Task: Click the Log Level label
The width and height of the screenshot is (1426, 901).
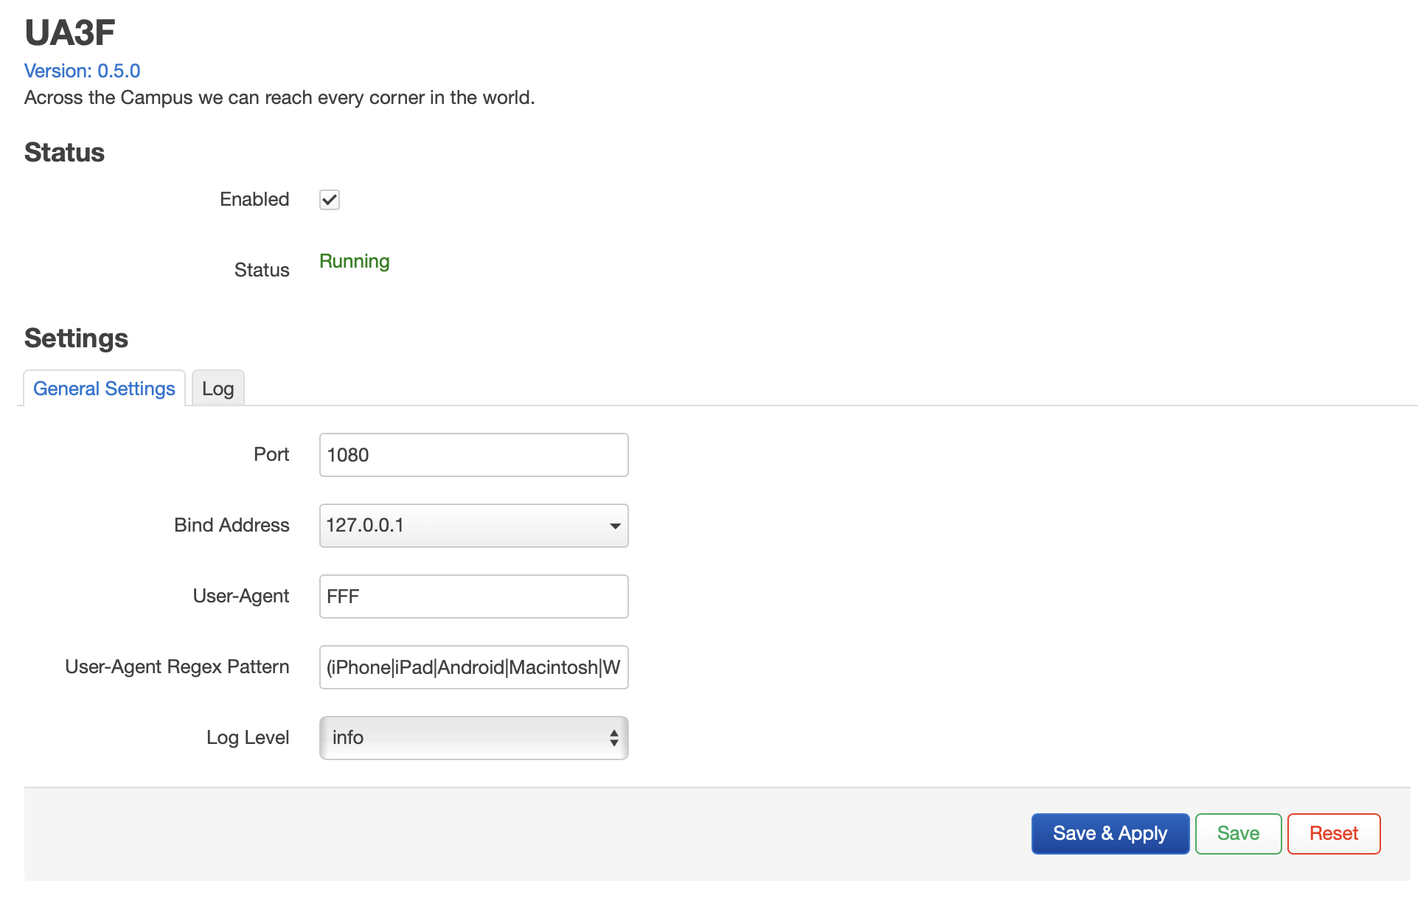Action: (x=247, y=738)
